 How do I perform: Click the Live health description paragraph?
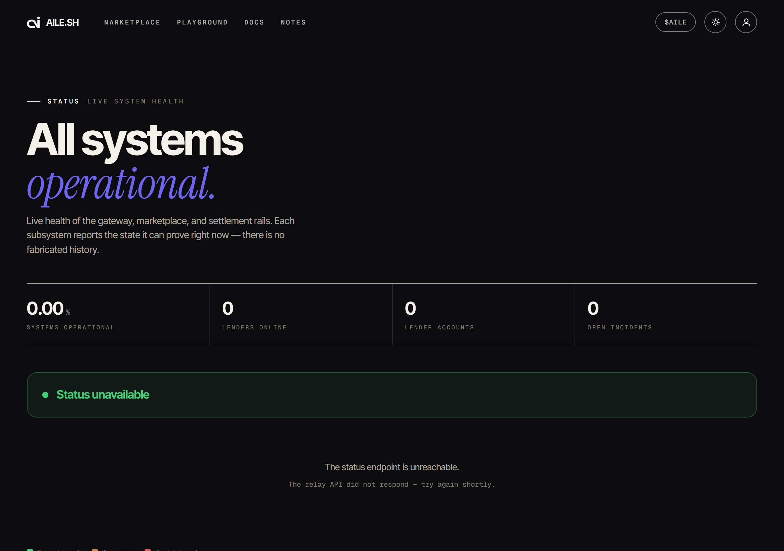pos(160,235)
